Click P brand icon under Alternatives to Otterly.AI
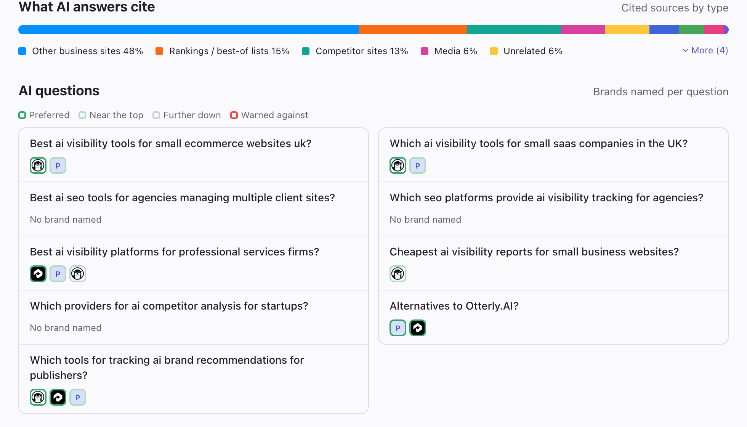Screen dimensions: 747x427 click(x=398, y=328)
